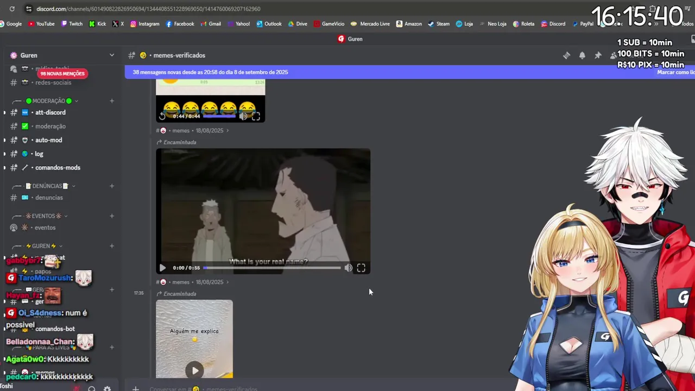Screen dimensions: 695x391
Task: Fullscreen the 0:44 video
Action: [256, 116]
